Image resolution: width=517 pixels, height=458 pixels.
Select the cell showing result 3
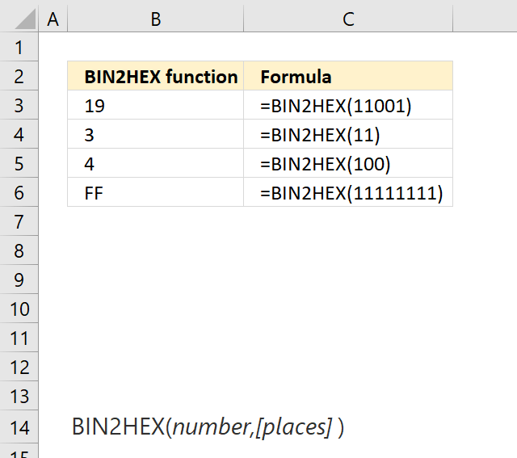coord(156,134)
